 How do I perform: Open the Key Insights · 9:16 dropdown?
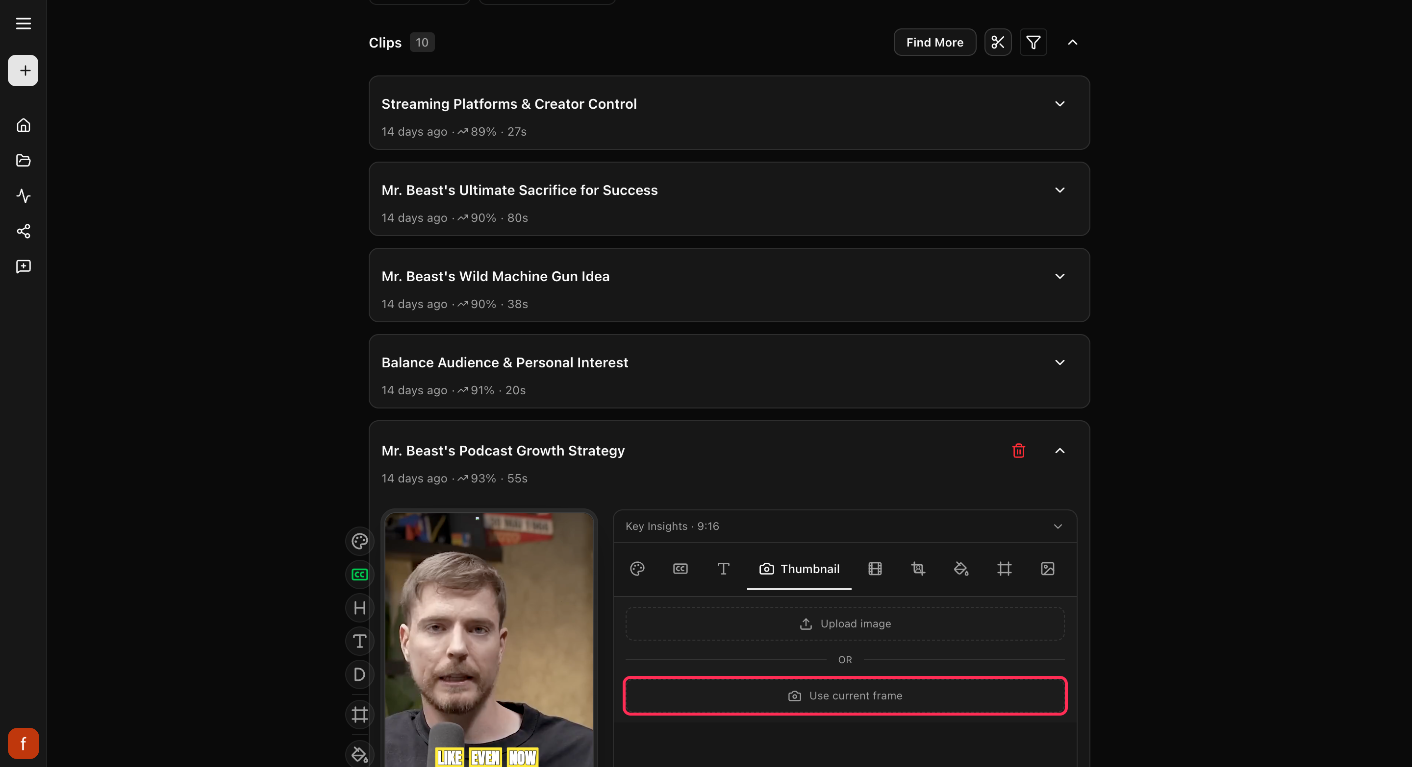pyautogui.click(x=845, y=526)
